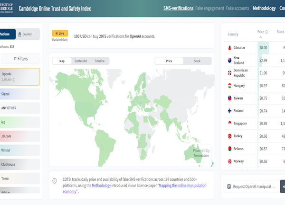
Task: Toggle the view to Country mode
Action: [x=25, y=34]
